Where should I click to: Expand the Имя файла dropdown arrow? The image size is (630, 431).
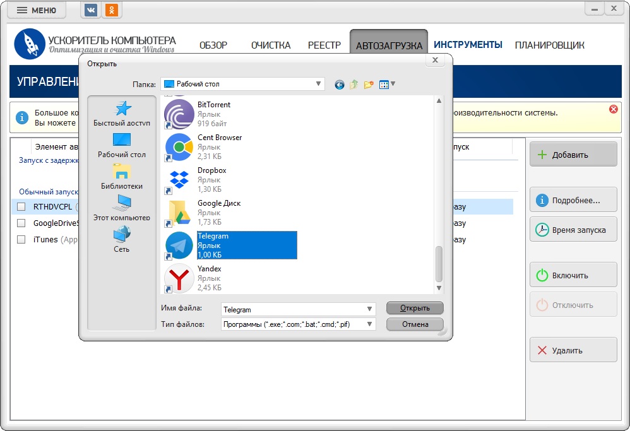[369, 309]
